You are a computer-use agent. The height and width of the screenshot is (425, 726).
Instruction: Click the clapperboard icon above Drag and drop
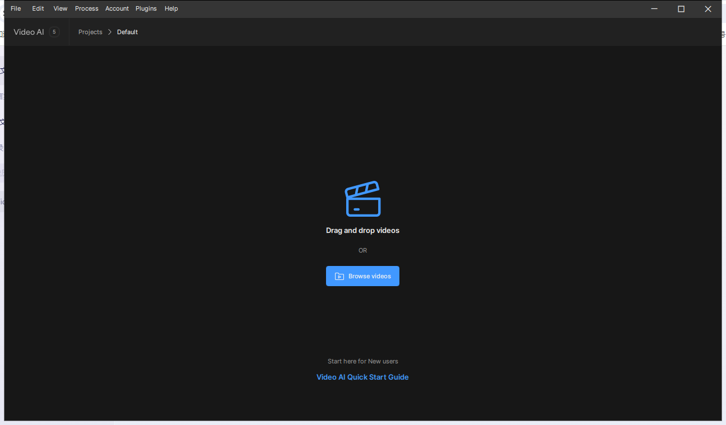click(362, 199)
